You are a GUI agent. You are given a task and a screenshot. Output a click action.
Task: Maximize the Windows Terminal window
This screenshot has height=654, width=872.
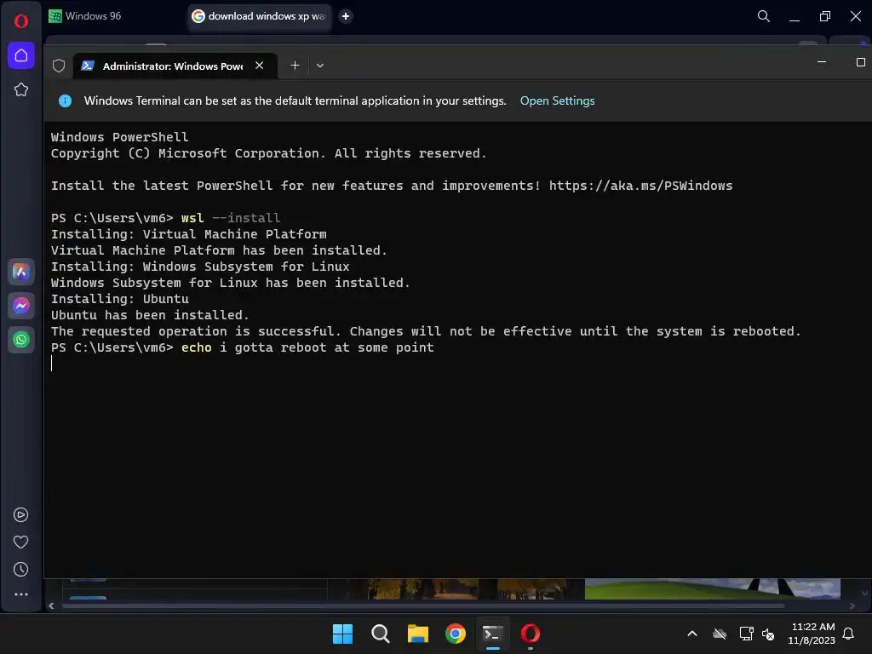(860, 62)
